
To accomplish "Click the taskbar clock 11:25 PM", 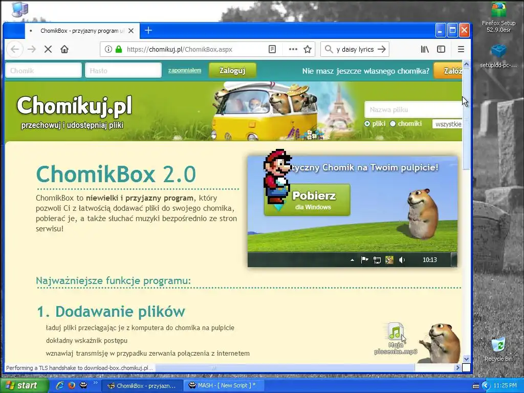I will coord(505,386).
